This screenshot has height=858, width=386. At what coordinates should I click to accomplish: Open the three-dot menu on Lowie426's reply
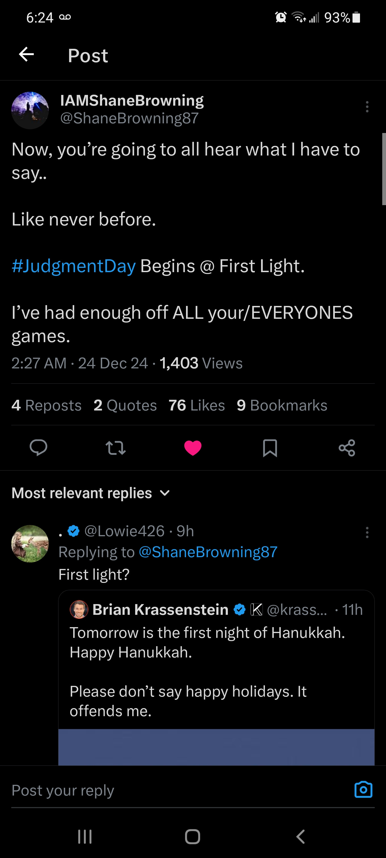coord(367,532)
